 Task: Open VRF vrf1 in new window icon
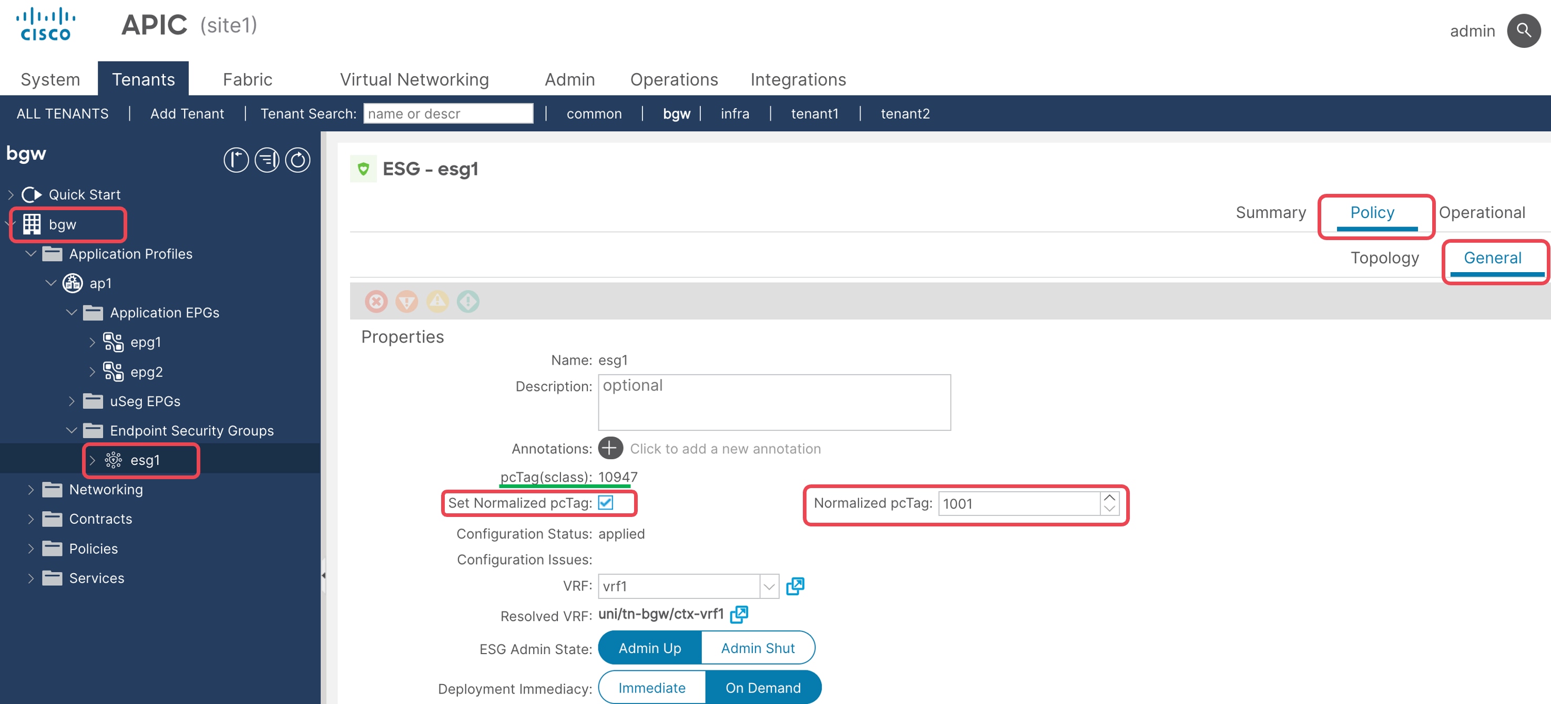(795, 585)
